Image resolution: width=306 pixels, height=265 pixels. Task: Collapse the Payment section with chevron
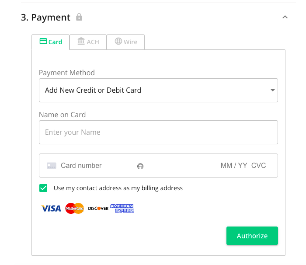pos(285,17)
